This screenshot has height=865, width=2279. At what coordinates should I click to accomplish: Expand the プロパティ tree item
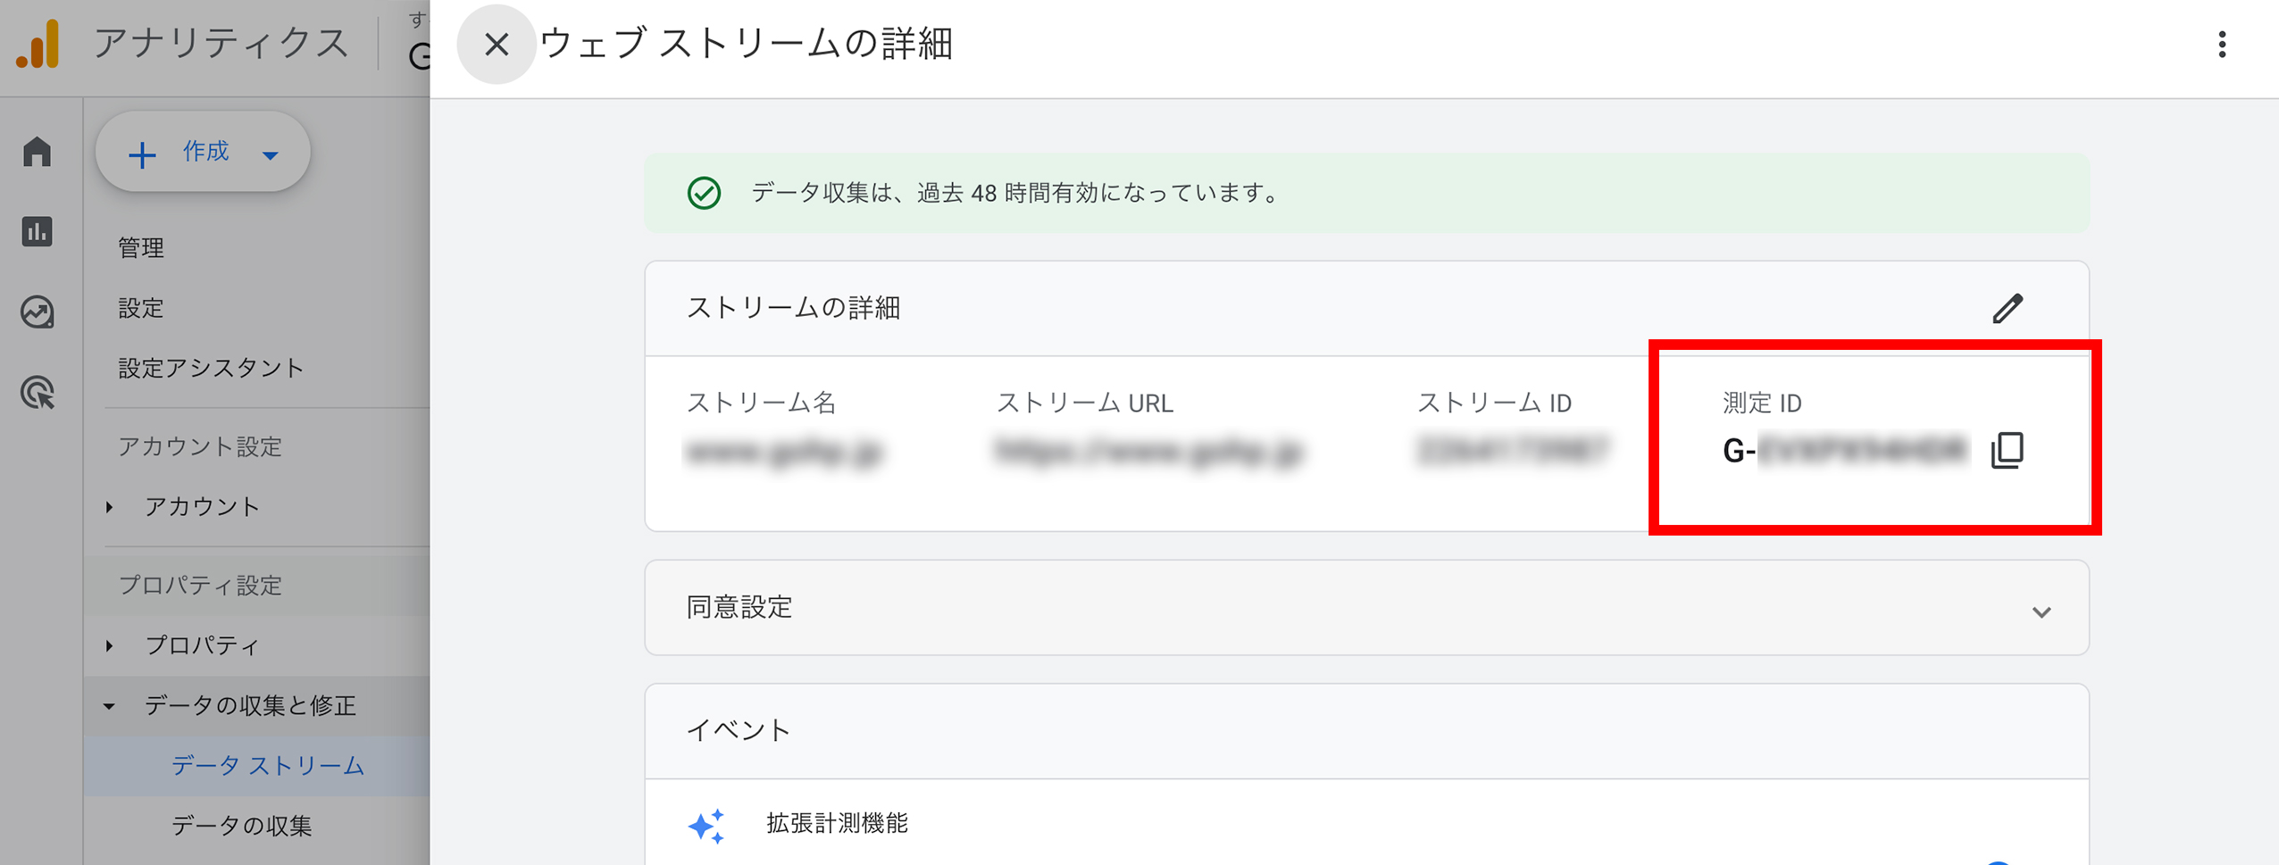coord(110,645)
